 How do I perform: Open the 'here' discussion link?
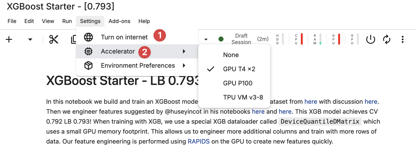click(371, 101)
